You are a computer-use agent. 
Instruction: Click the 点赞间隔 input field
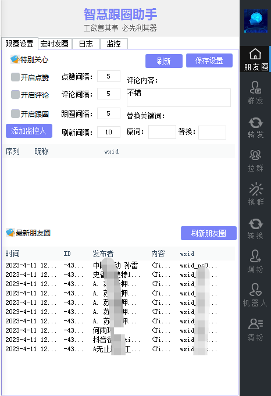click(x=109, y=76)
